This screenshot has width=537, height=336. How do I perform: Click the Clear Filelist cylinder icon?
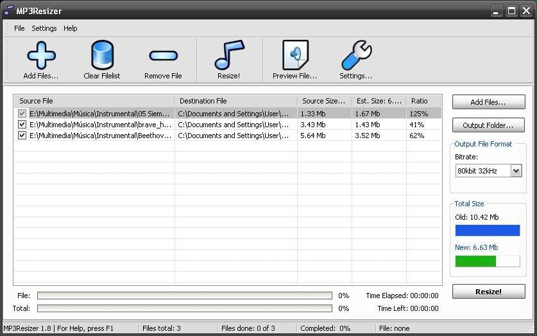point(102,55)
